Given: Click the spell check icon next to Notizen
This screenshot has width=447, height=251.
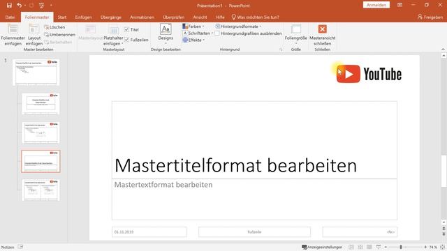Looking at the screenshot, I should click(20, 247).
